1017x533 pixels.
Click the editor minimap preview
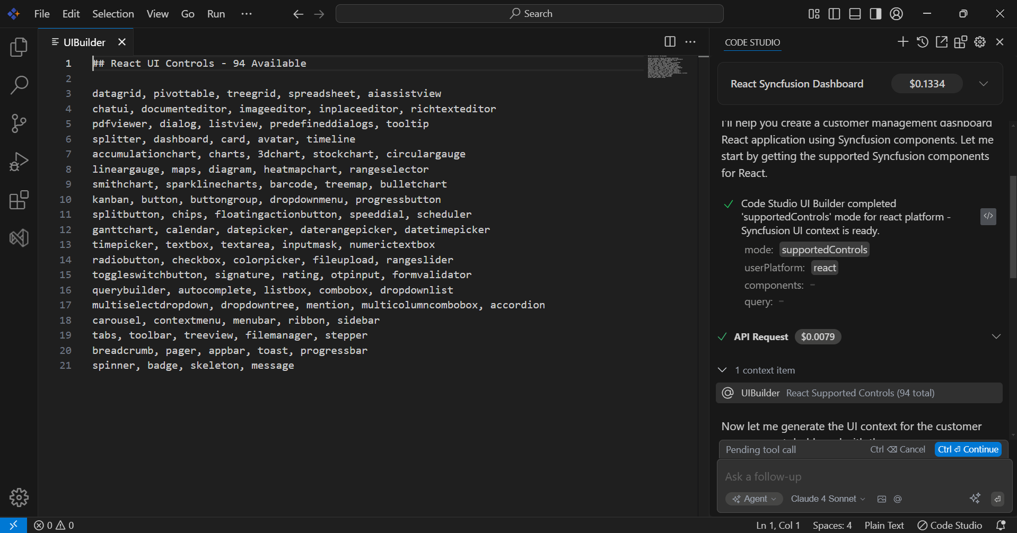coord(667,67)
